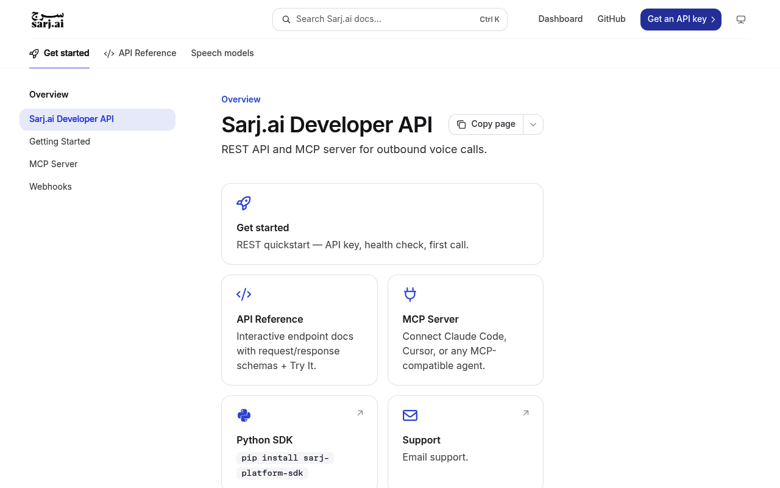Click the rocket icon on Get started card
Image resolution: width=780 pixels, height=488 pixels.
coord(244,203)
